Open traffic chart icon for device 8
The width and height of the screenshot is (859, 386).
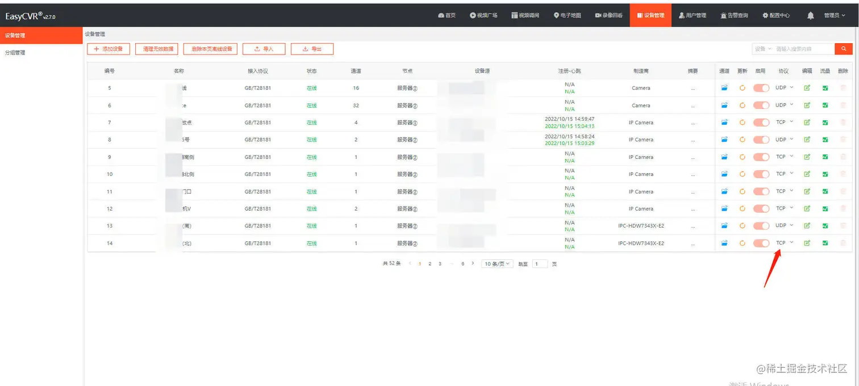coord(825,140)
